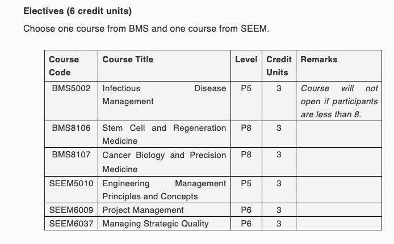Image resolution: width=394 pixels, height=244 pixels.
Task: Click the SEEM5010 course code
Action: [72, 183]
